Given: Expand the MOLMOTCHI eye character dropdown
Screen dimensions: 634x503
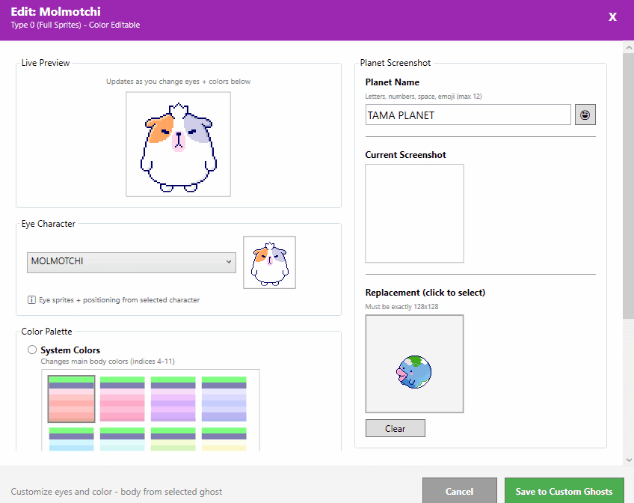Looking at the screenshot, I should coord(132,262).
